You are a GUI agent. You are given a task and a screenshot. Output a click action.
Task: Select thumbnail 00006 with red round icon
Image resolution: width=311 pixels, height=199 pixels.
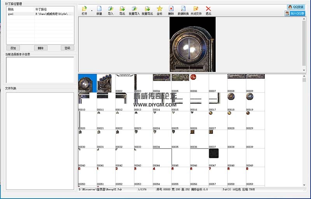click(199, 83)
